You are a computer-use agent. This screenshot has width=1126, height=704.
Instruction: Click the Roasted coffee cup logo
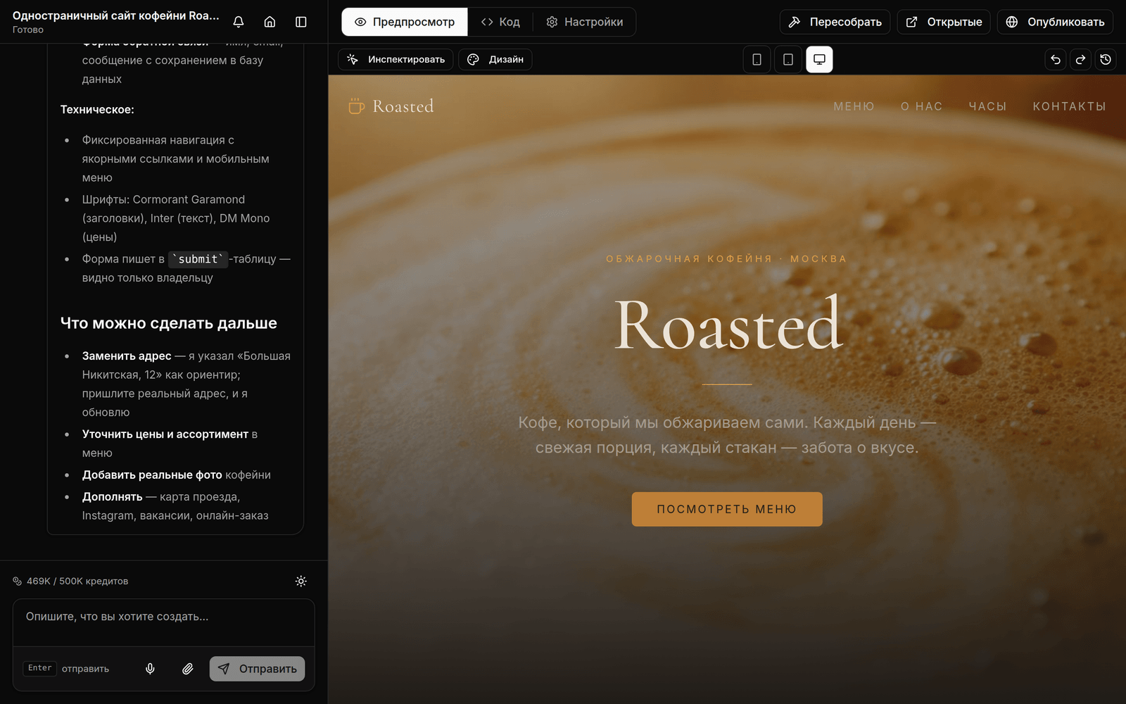(x=357, y=106)
